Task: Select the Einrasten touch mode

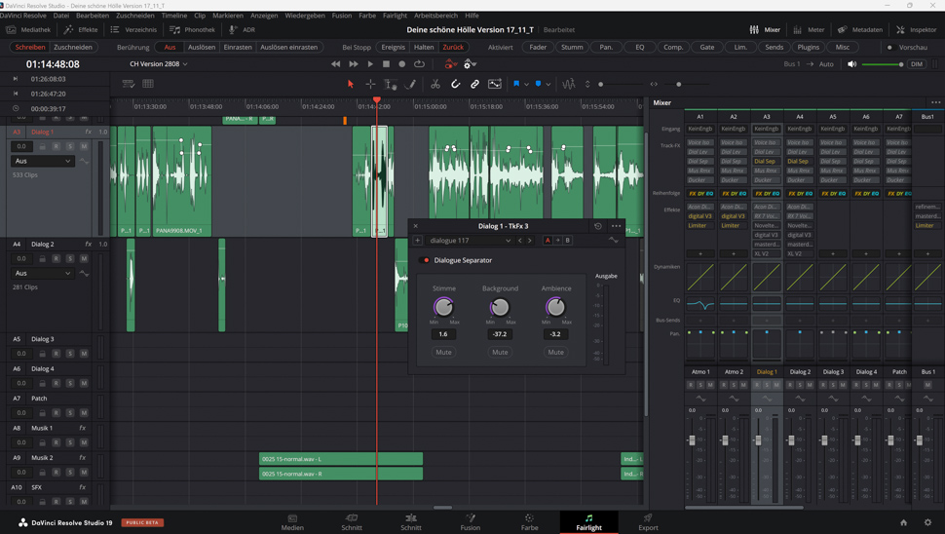Action: [238, 47]
